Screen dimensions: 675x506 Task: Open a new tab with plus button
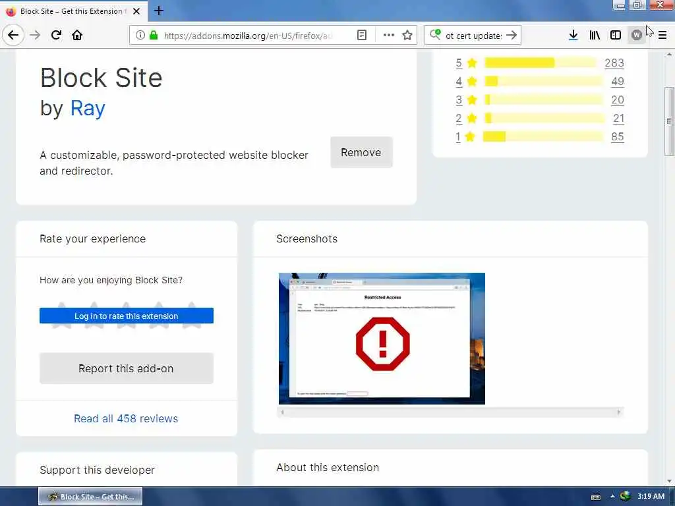tap(159, 11)
